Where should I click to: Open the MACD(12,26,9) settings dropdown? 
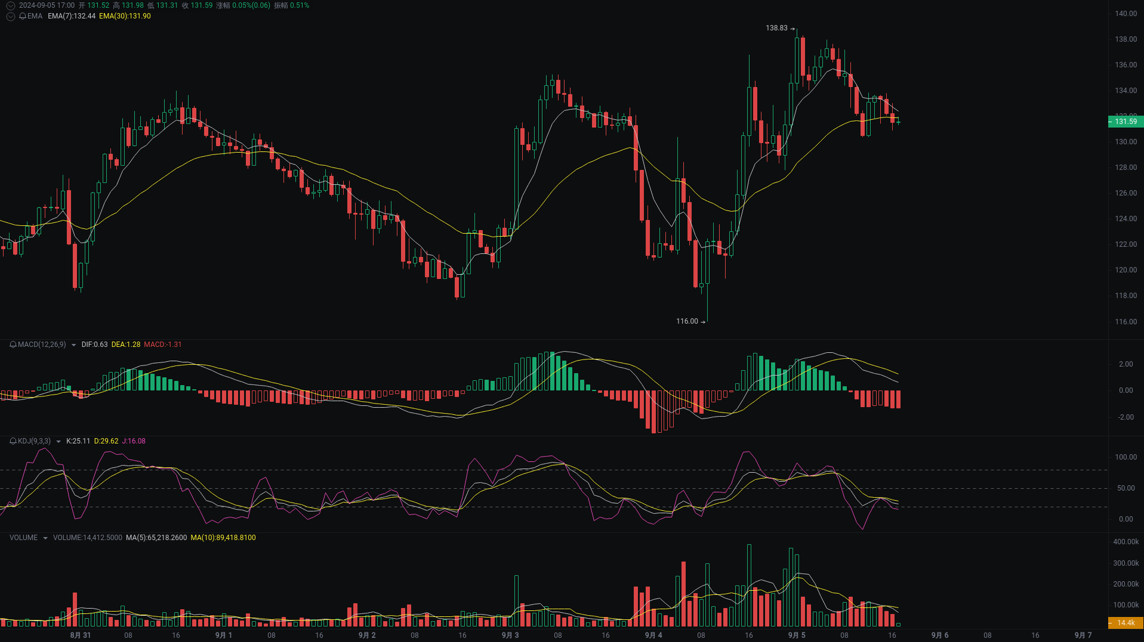click(x=75, y=345)
